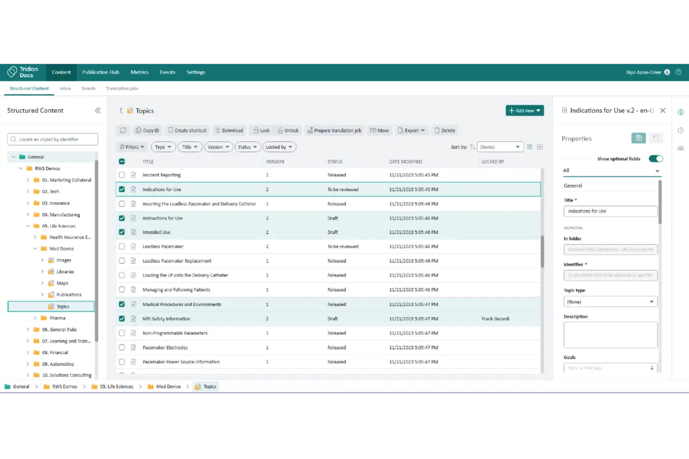
Task: Check the Incident Reporting row checkbox
Action: pos(122,175)
